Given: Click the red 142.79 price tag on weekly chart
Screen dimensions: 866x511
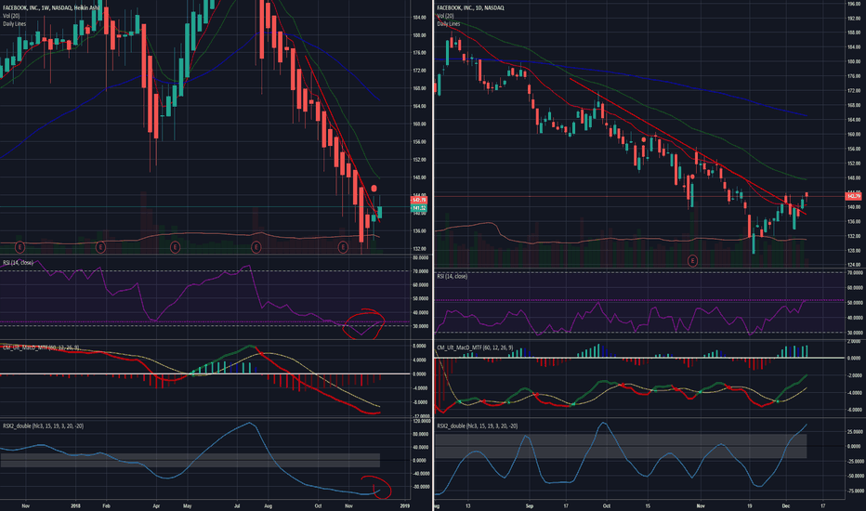Looking at the screenshot, I should (x=419, y=200).
